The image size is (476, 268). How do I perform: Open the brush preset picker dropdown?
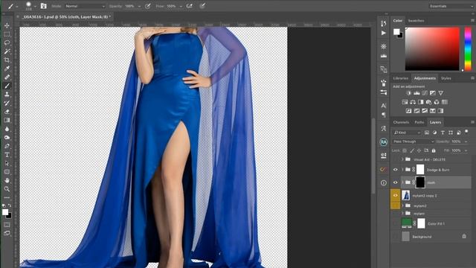pos(35,6)
